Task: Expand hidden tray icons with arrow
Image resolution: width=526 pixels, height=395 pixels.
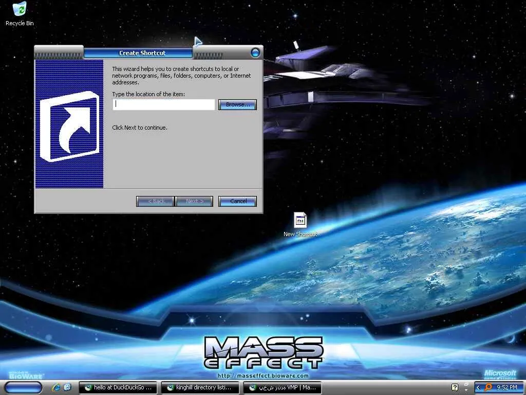Action: [x=478, y=388]
